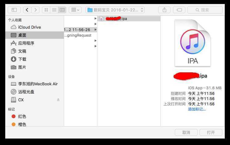Screen dimensions: 230x145
Task: Click the small ipa file icon
Action: tap(102, 18)
